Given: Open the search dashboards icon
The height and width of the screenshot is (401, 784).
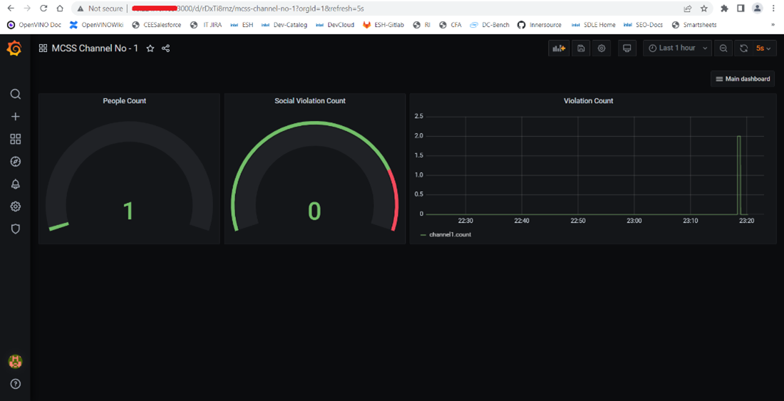Looking at the screenshot, I should tap(15, 94).
